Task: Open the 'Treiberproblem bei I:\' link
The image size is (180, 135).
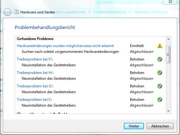Action: click(x=35, y=100)
